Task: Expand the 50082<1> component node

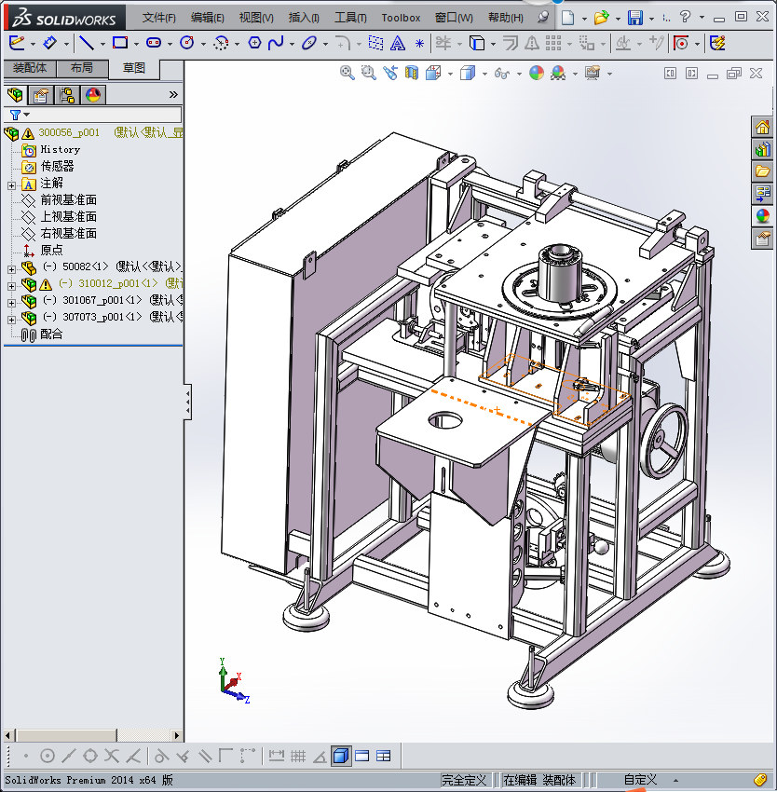Action: tap(11, 267)
